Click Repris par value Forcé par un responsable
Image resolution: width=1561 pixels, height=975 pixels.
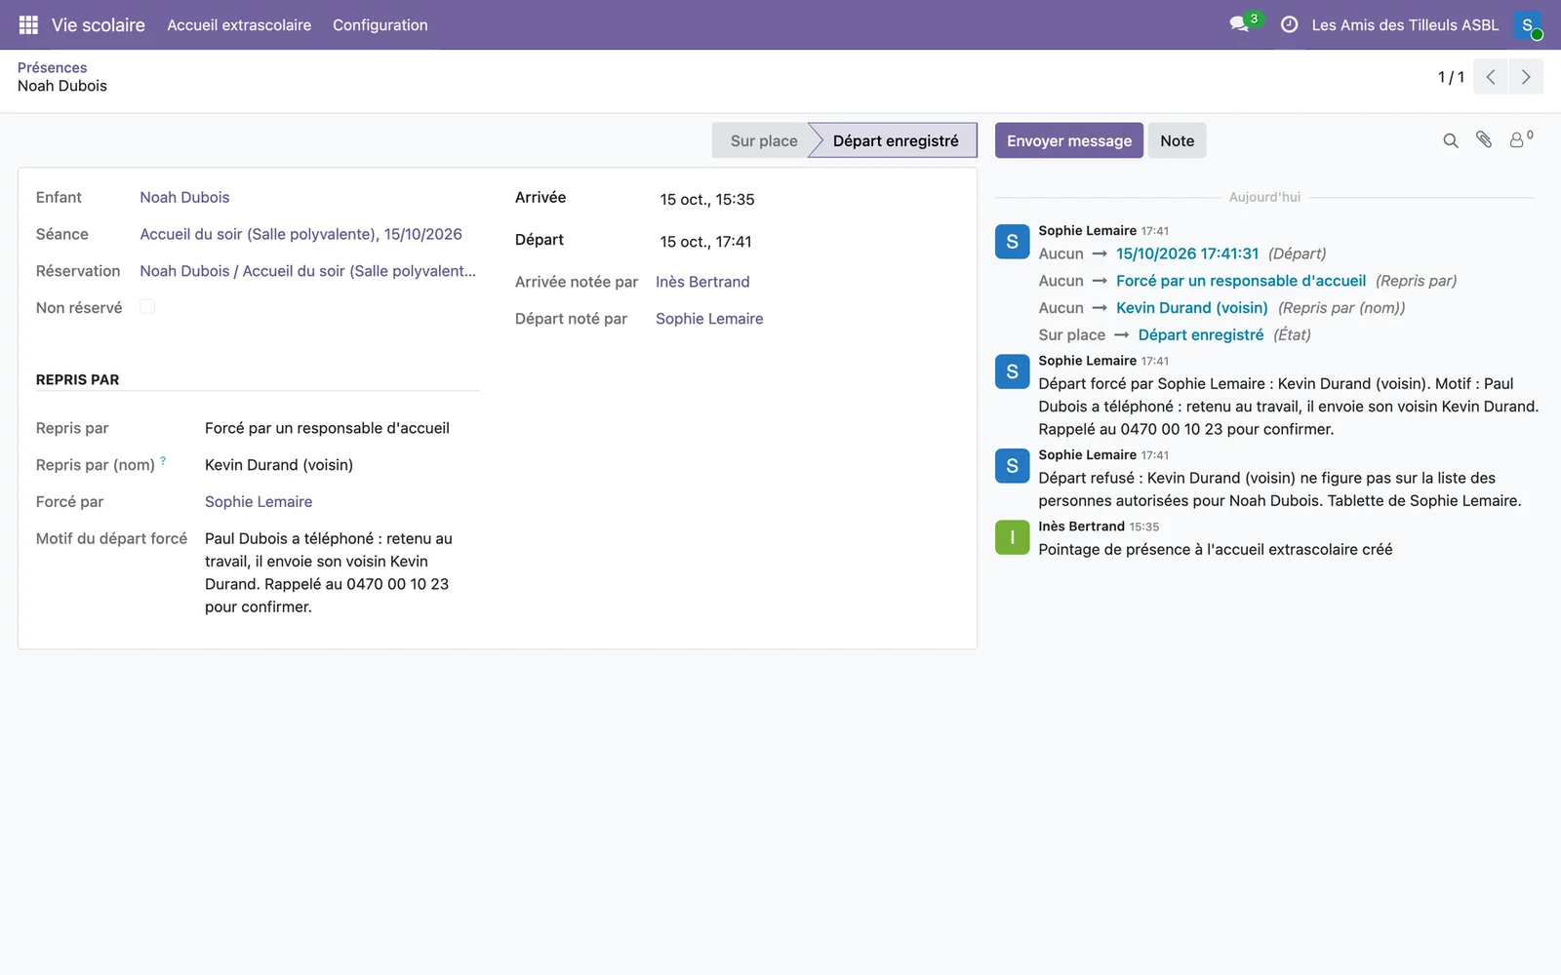click(x=327, y=428)
